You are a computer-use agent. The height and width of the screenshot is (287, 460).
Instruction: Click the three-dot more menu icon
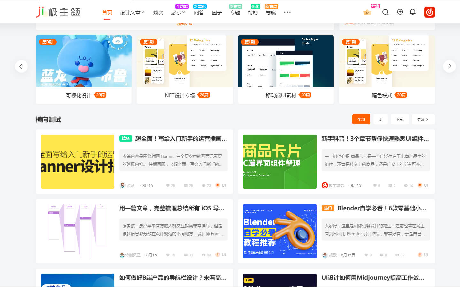coord(287,12)
